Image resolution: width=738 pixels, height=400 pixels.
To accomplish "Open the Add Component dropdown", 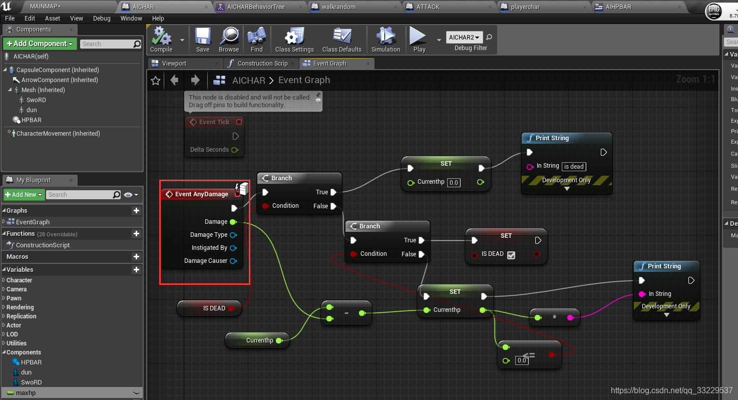I will (x=40, y=44).
